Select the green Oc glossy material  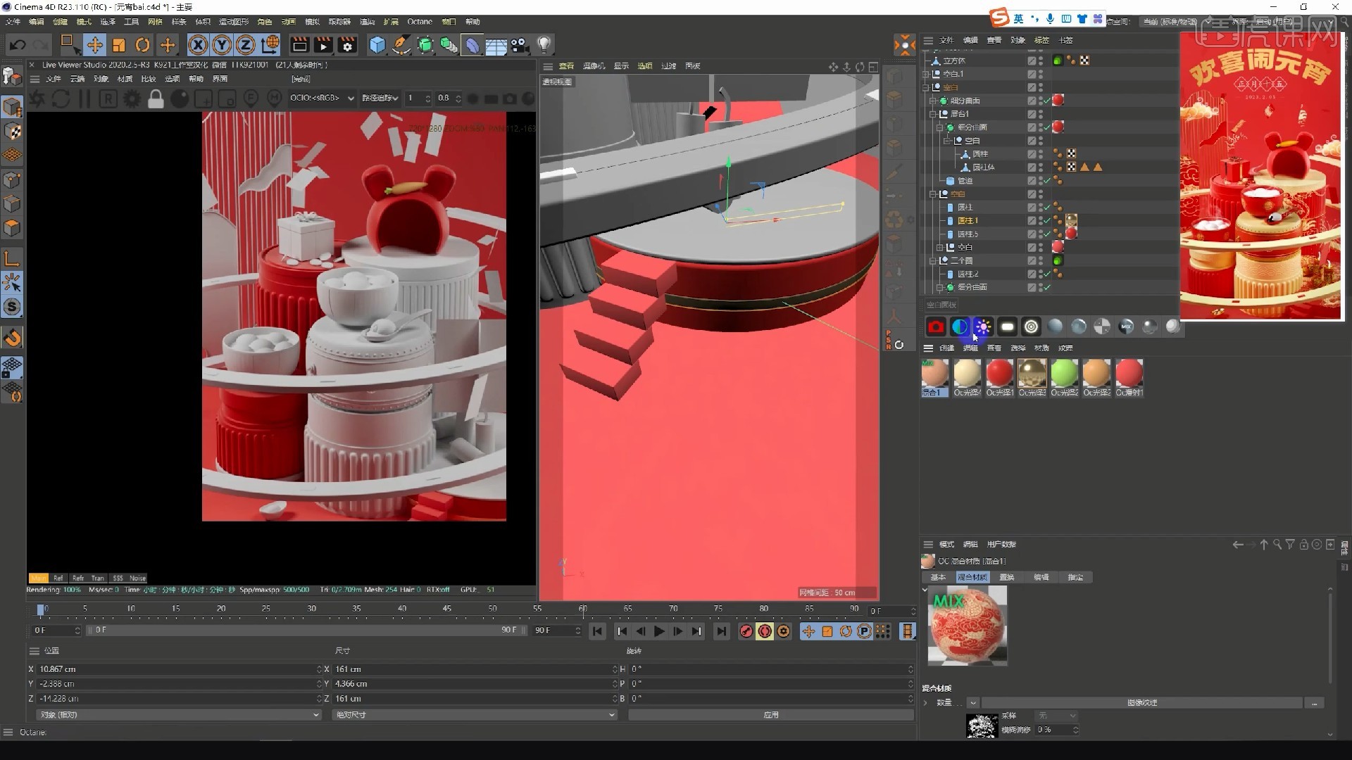pos(1064,377)
